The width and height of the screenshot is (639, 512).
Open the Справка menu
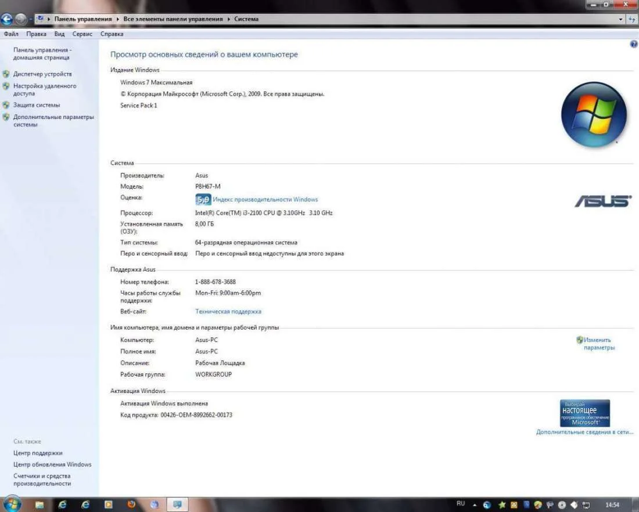coord(112,34)
